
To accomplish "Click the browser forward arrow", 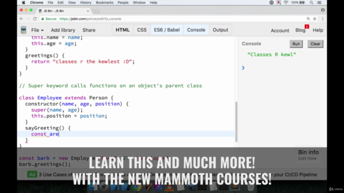I will [28, 19].
